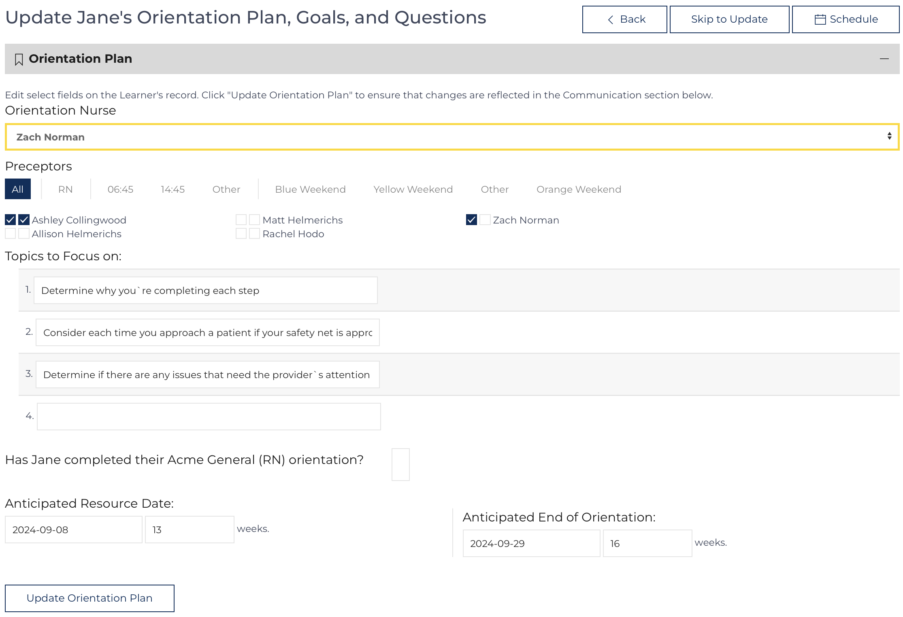Image resolution: width=903 pixels, height=617 pixels.
Task: Click topic 2 field about safety net
Action: (208, 332)
